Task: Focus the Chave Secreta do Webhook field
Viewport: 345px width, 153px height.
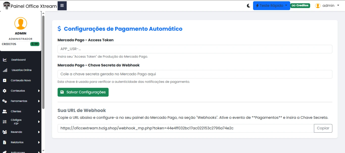Action: click(195, 74)
